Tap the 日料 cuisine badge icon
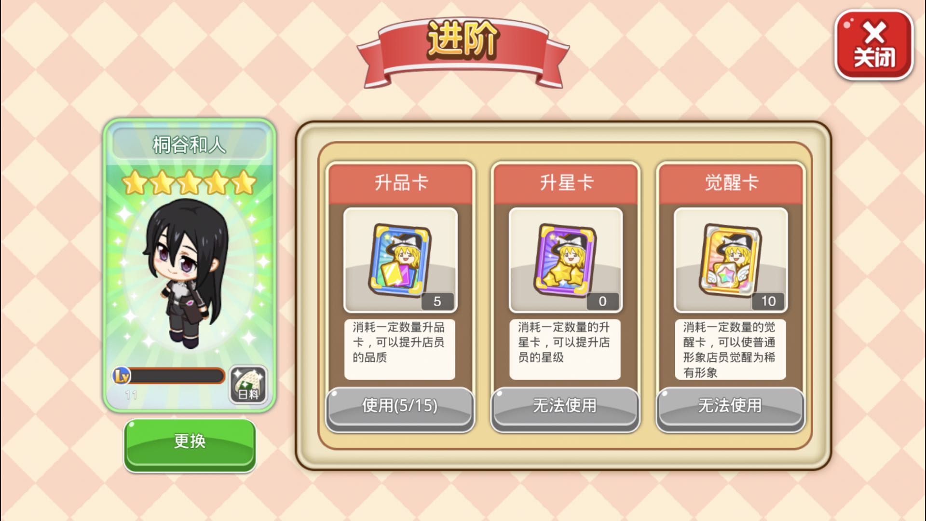This screenshot has width=926, height=521. 248,384
